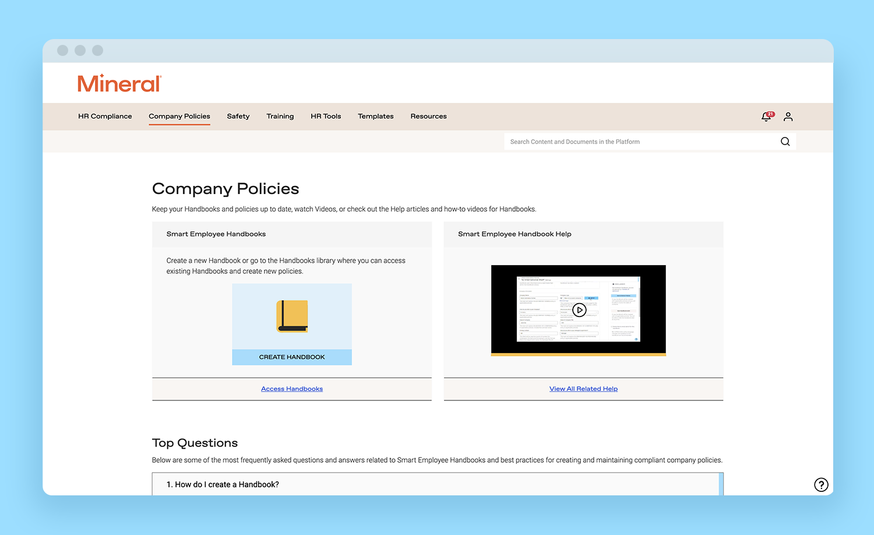874x535 pixels.
Task: Open the notifications bell icon
Action: pos(766,117)
